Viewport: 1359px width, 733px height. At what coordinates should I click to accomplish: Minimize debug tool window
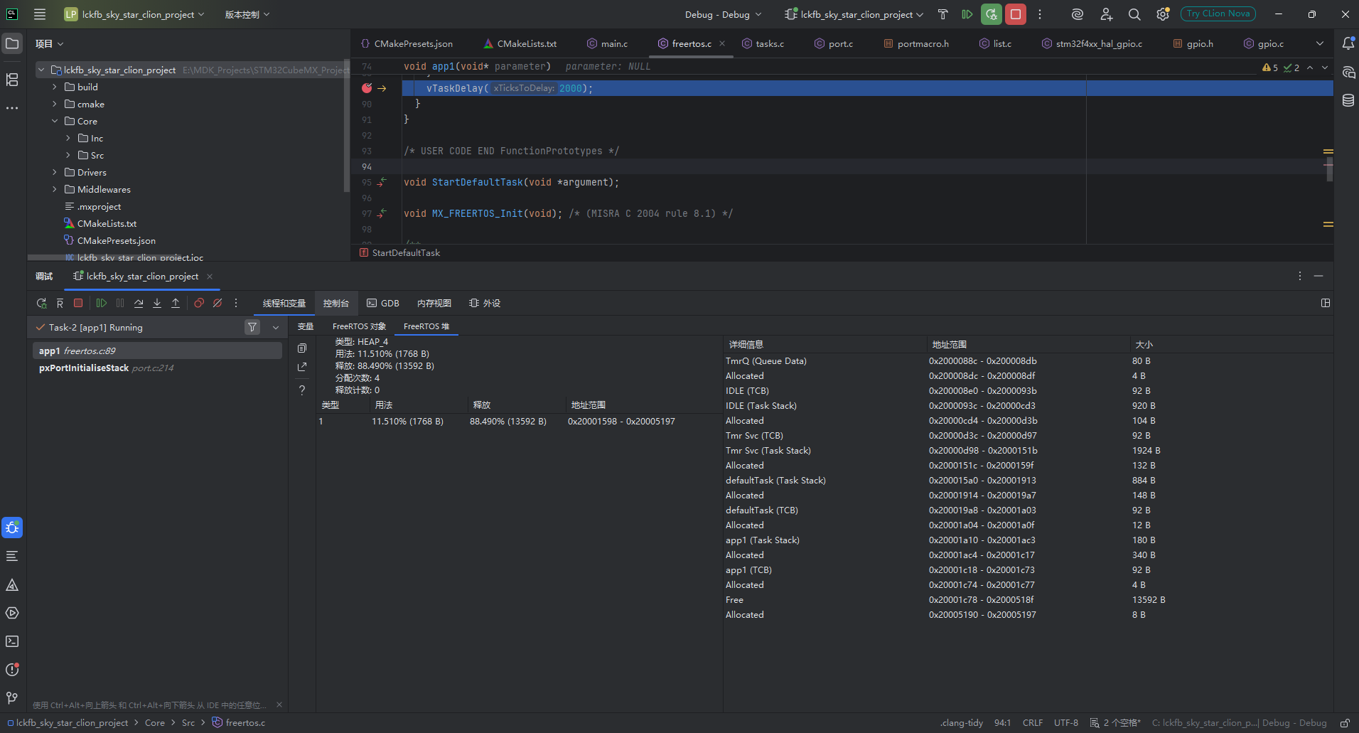(x=1318, y=276)
